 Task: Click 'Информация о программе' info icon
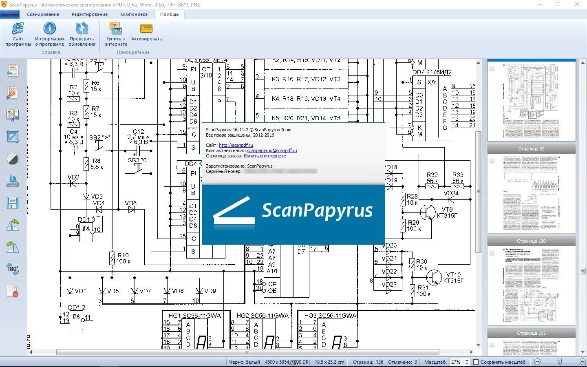[x=50, y=28]
